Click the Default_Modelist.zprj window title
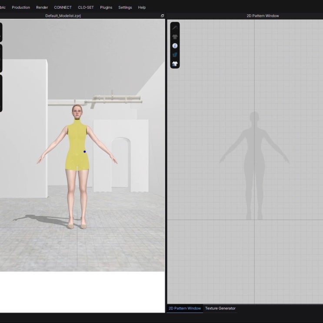This screenshot has height=323, width=323. [63, 16]
